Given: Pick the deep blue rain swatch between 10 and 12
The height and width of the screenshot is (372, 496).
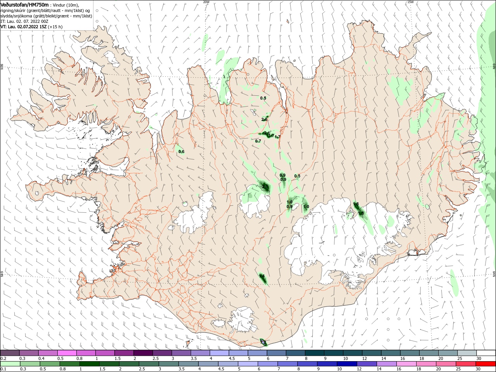Looking at the screenshot, I should point(346,364).
